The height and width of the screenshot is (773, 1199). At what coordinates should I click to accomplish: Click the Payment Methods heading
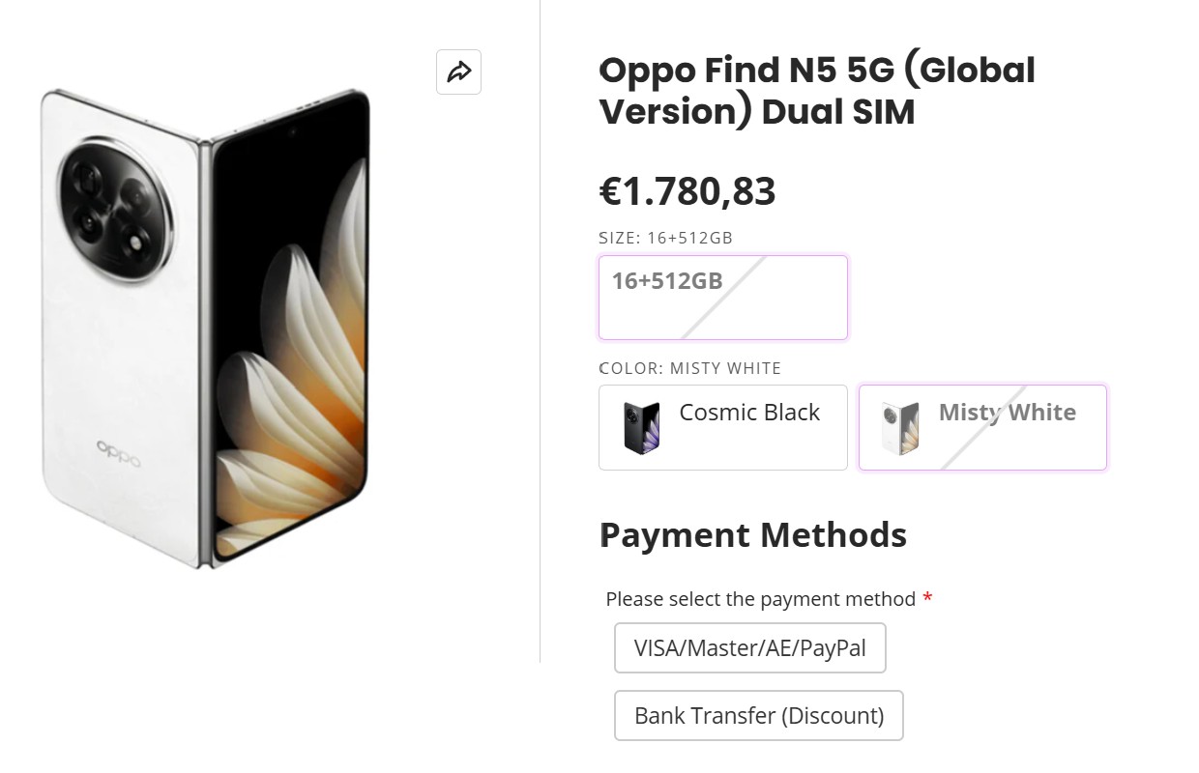point(752,534)
